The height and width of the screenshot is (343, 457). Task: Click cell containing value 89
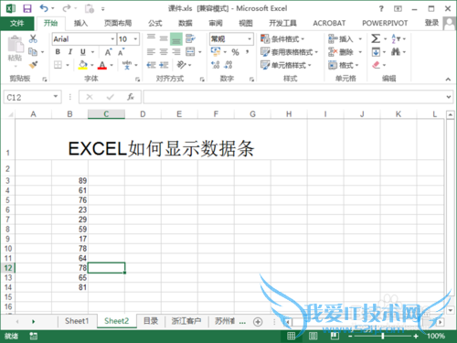(69, 181)
